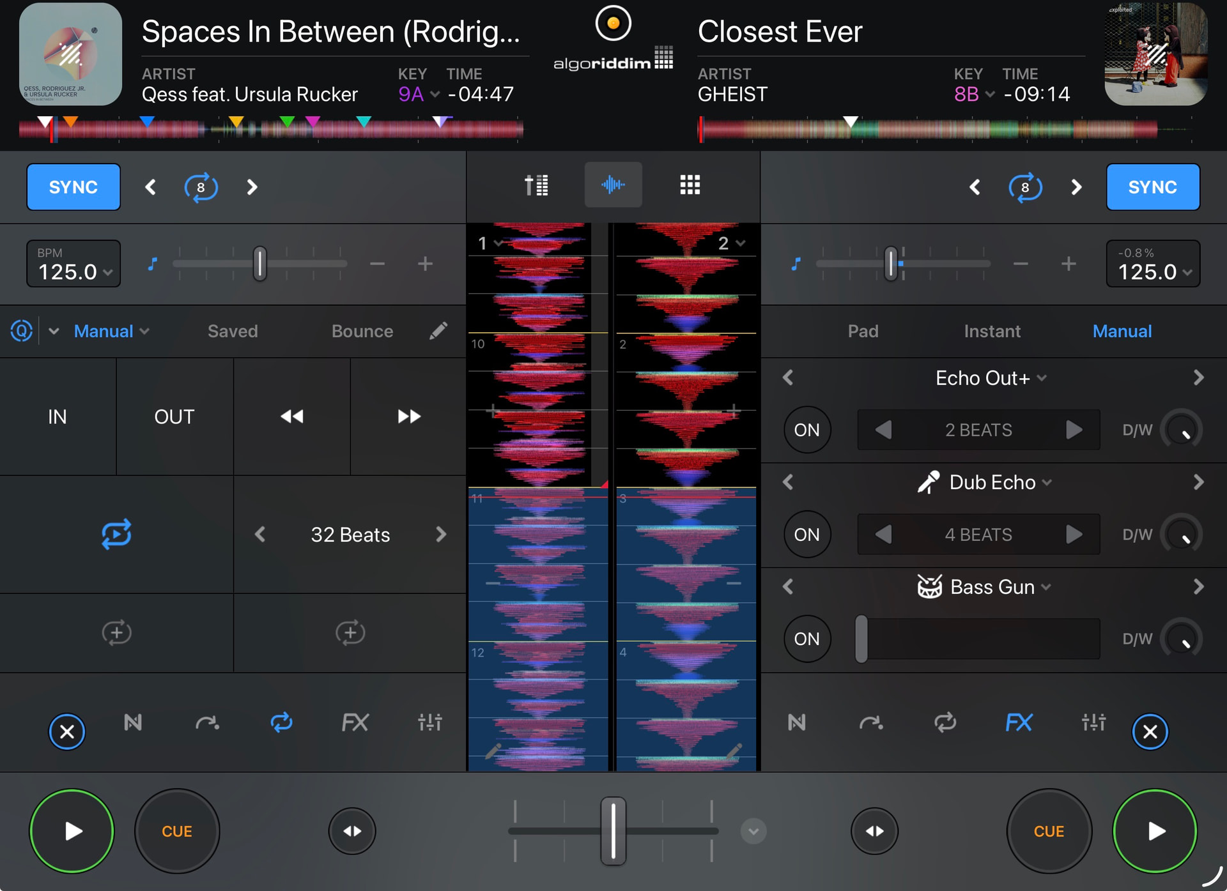Screen dimensions: 1227x891
Task: Click the left deck Neural Mix N icon
Action: coord(133,723)
